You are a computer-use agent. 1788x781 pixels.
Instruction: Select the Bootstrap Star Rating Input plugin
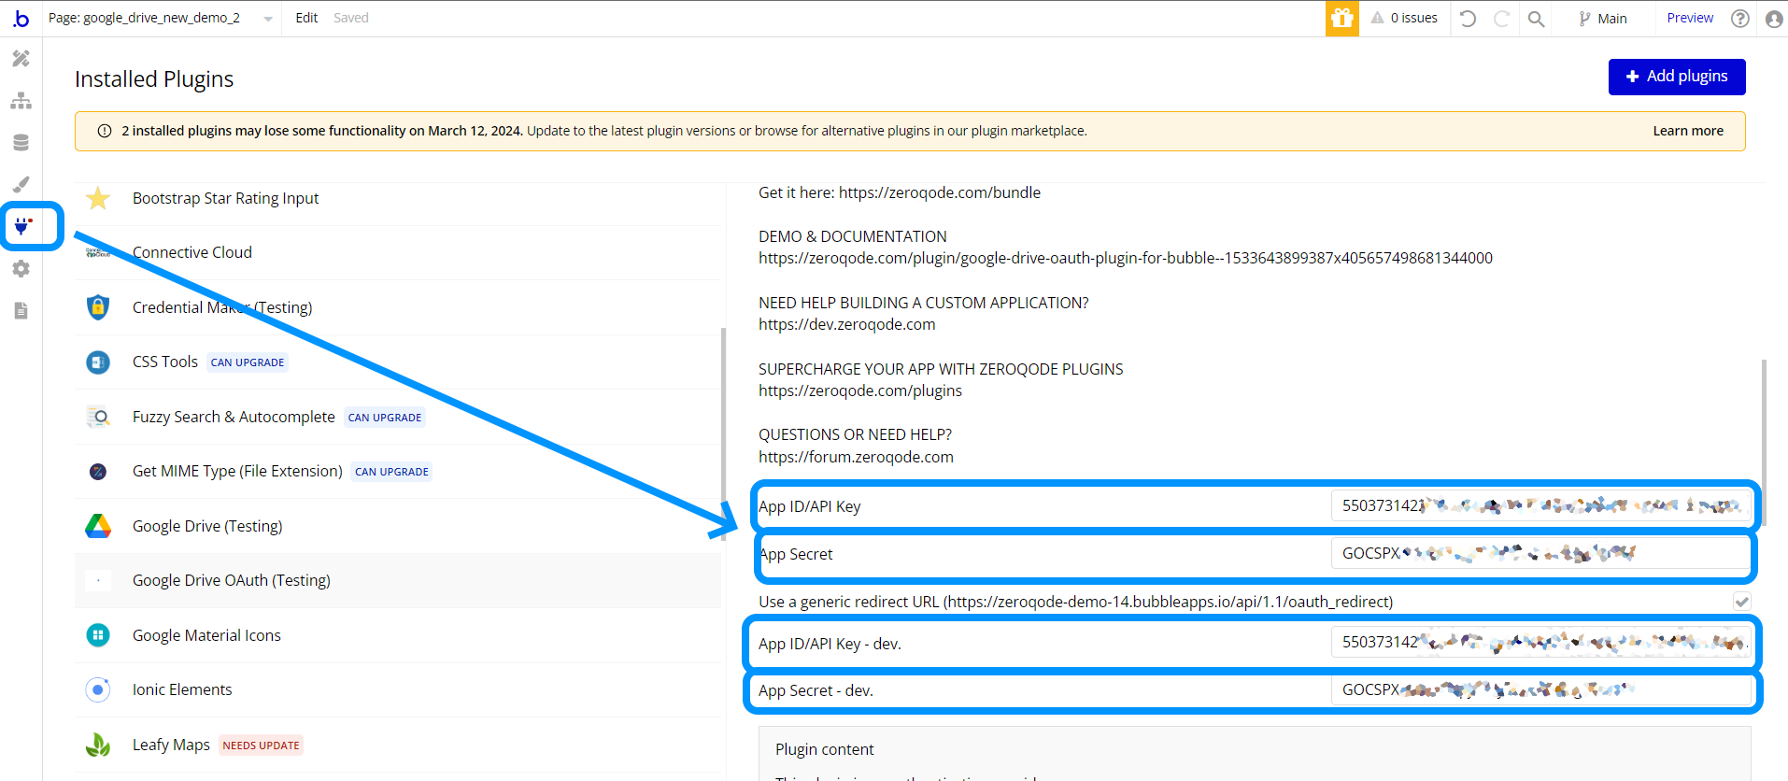pyautogui.click(x=397, y=198)
